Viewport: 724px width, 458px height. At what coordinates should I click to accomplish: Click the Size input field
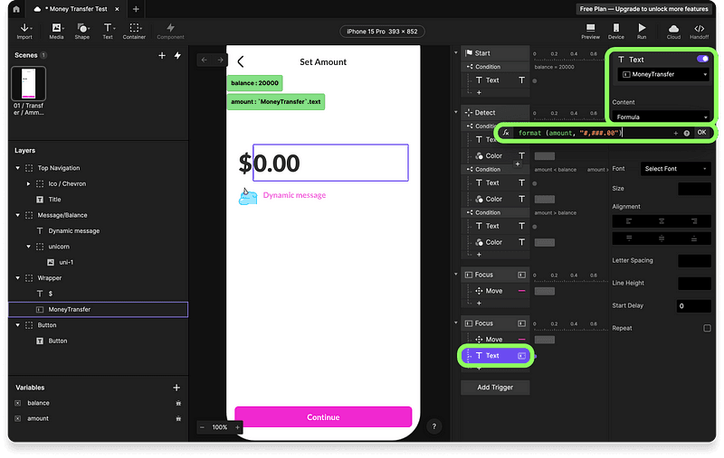pos(694,189)
